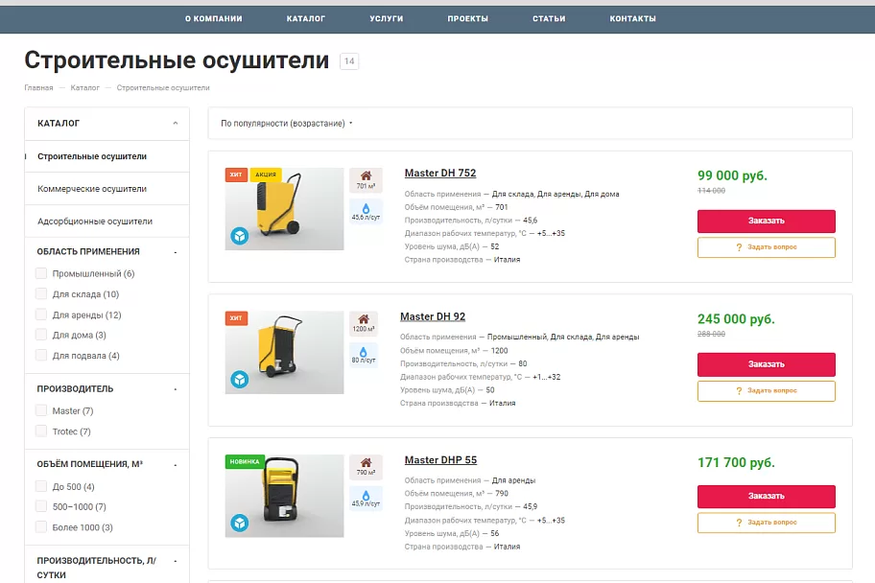This screenshot has height=583, width=875.
Task: Open the КОНТАКТЫ menu item
Action: (x=633, y=18)
